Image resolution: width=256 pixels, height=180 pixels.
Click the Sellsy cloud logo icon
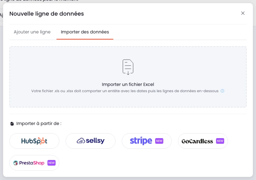[x=81, y=141]
